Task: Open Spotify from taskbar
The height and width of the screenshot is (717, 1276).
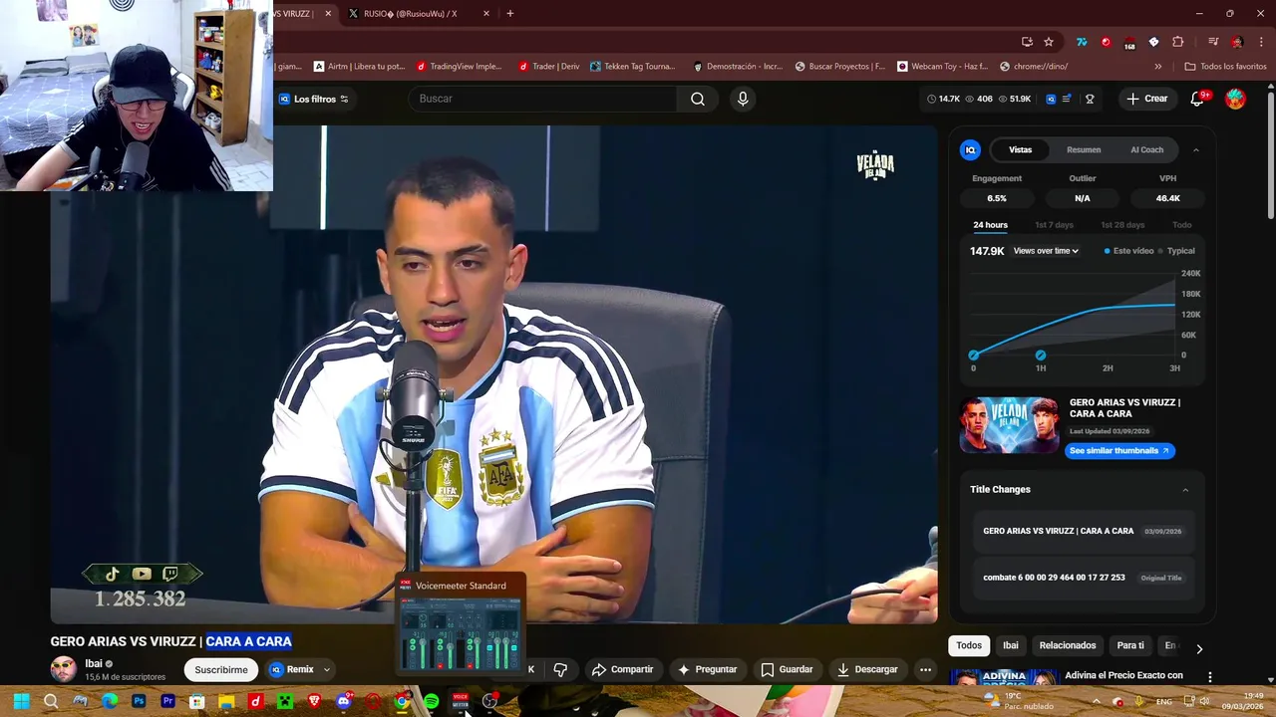Action: tap(431, 701)
